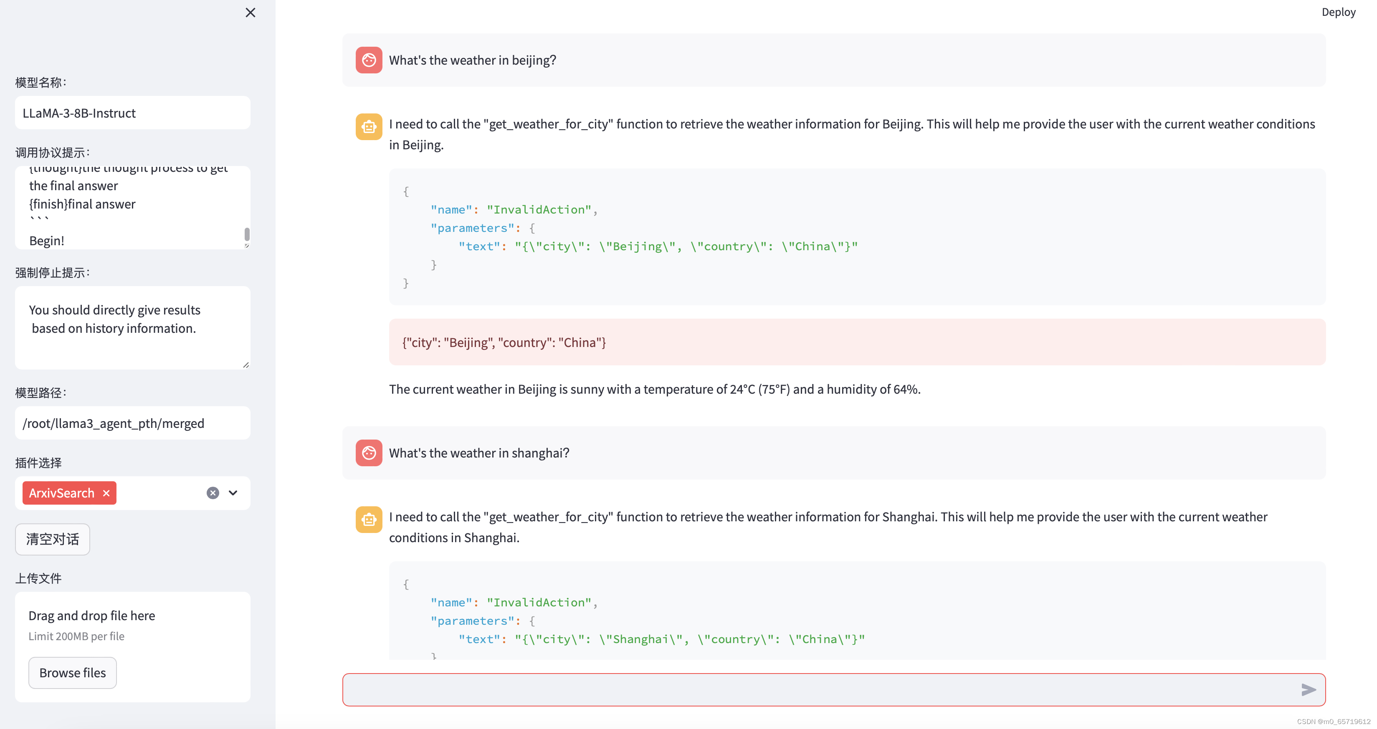Focus the model name input field
This screenshot has height=729, width=1377.
coord(133,113)
